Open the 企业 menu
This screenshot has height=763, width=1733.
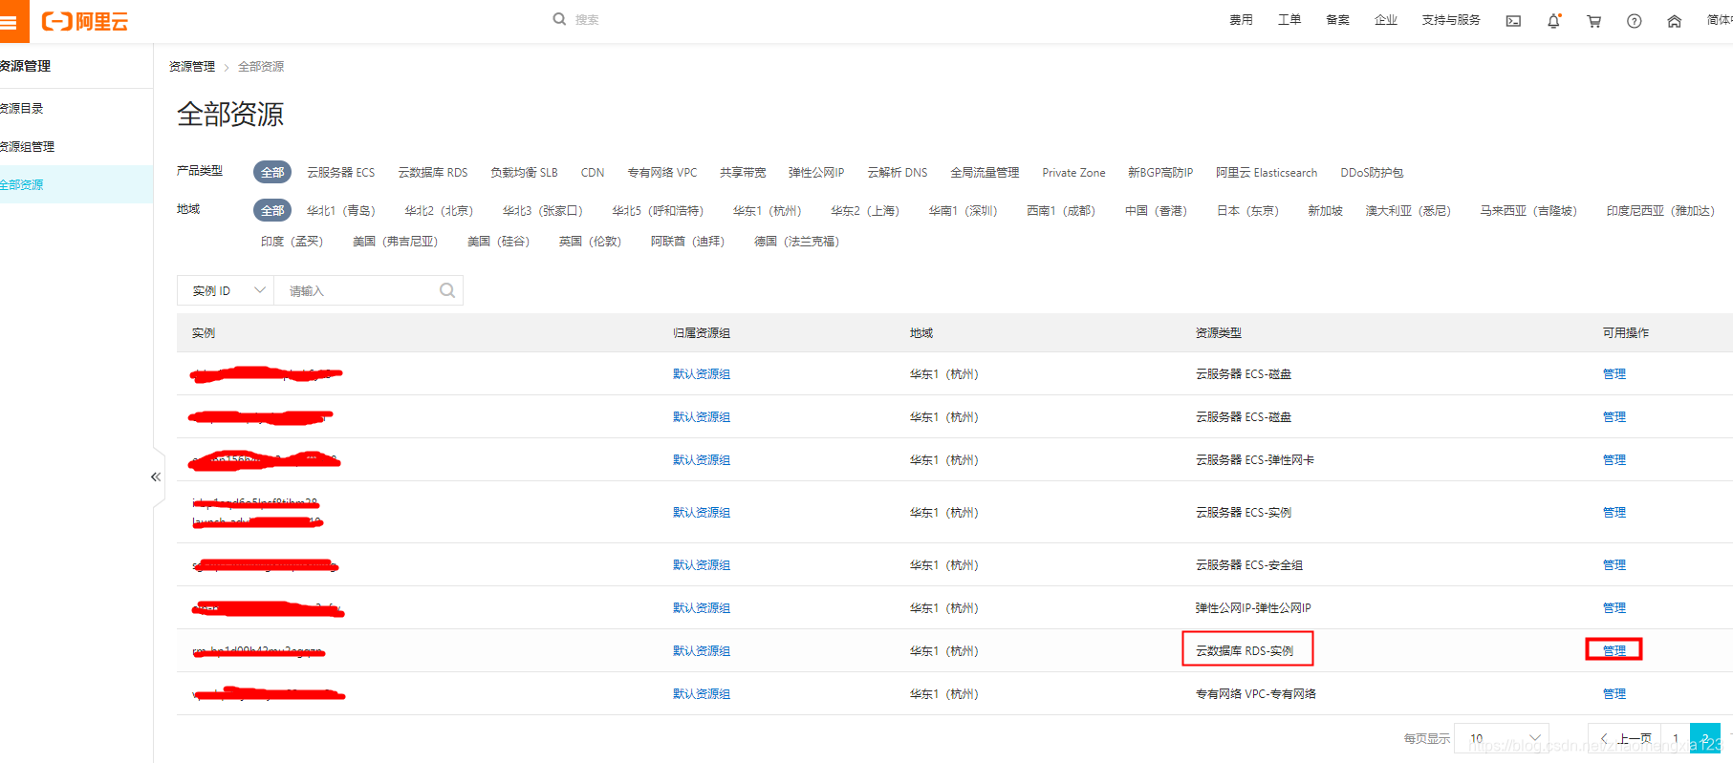coord(1385,20)
